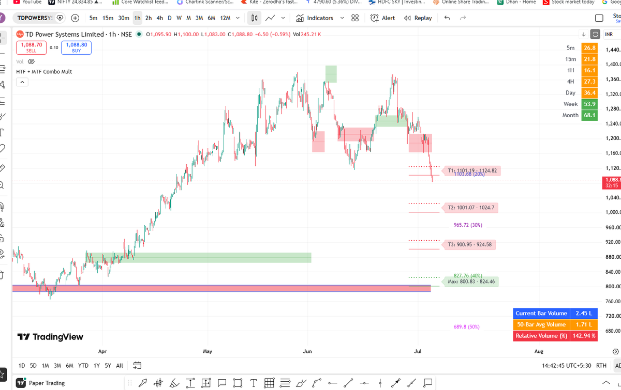The image size is (621, 390).
Task: Select the active 1h interval
Action: tap(137, 18)
